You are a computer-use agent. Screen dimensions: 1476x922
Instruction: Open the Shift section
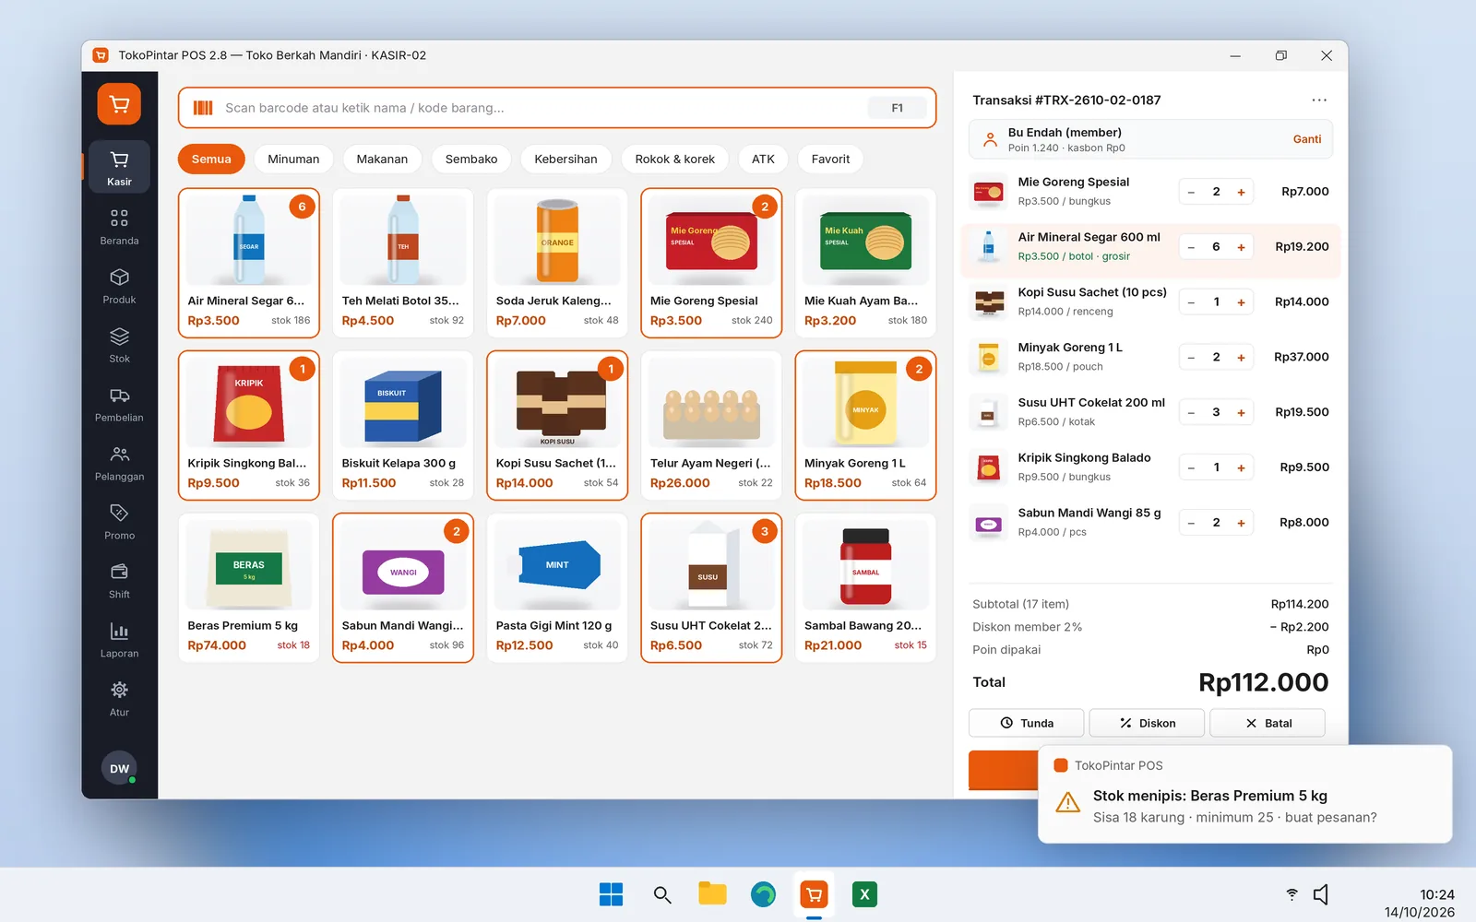119,580
